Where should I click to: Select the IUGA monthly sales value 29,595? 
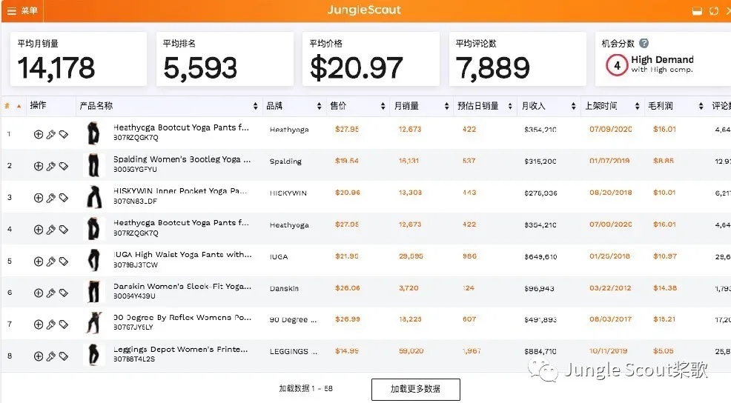[411, 256]
